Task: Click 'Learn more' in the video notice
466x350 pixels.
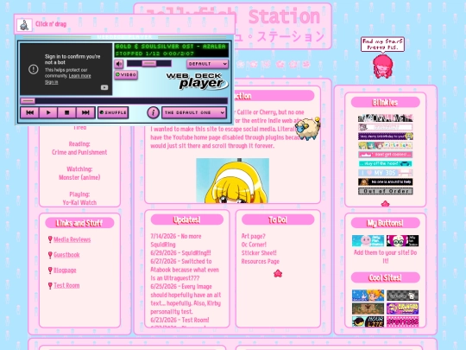Action: pos(79,76)
